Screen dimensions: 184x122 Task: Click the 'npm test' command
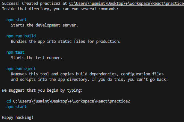click(x=15, y=52)
